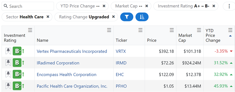Click the blue filter funnel button
The image size is (235, 92).
pos(127,17)
